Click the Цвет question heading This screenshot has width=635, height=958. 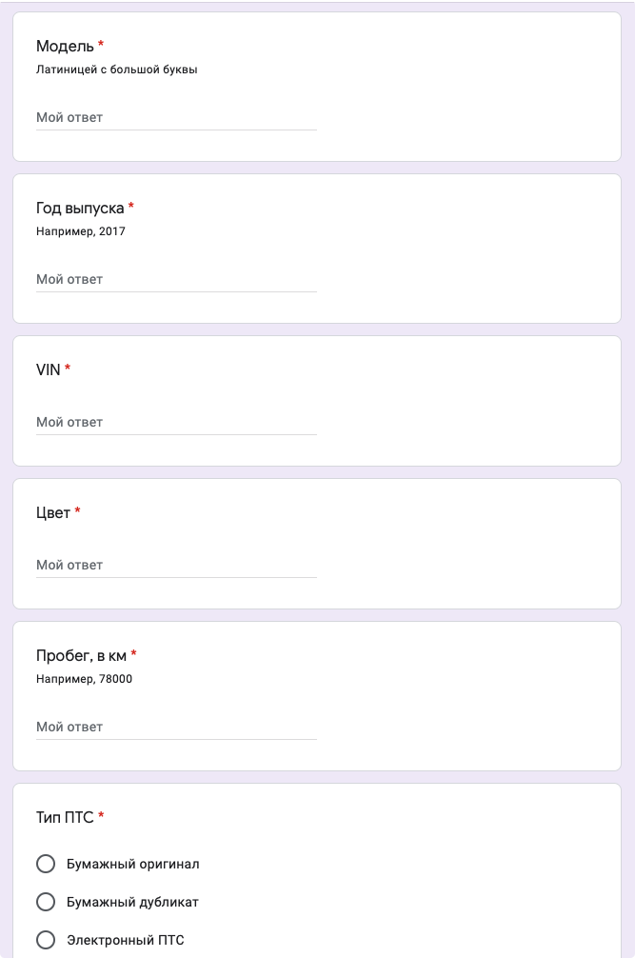pyautogui.click(x=53, y=512)
